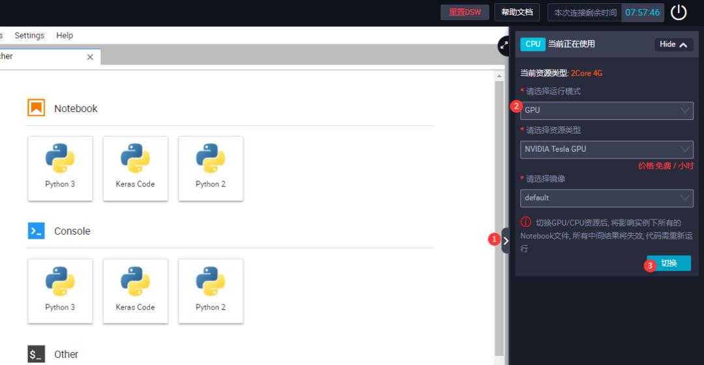
Task: Open the Help menu
Action: [x=65, y=35]
